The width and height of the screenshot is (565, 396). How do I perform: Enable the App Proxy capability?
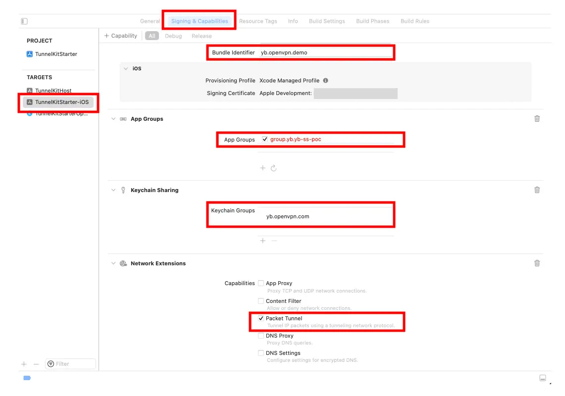(x=261, y=283)
